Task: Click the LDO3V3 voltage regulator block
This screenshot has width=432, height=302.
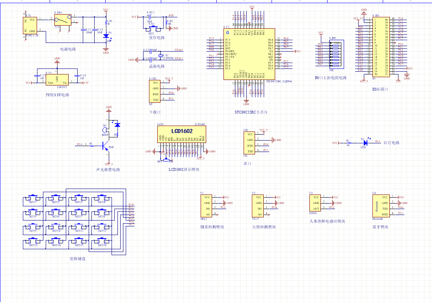Action: click(x=57, y=80)
